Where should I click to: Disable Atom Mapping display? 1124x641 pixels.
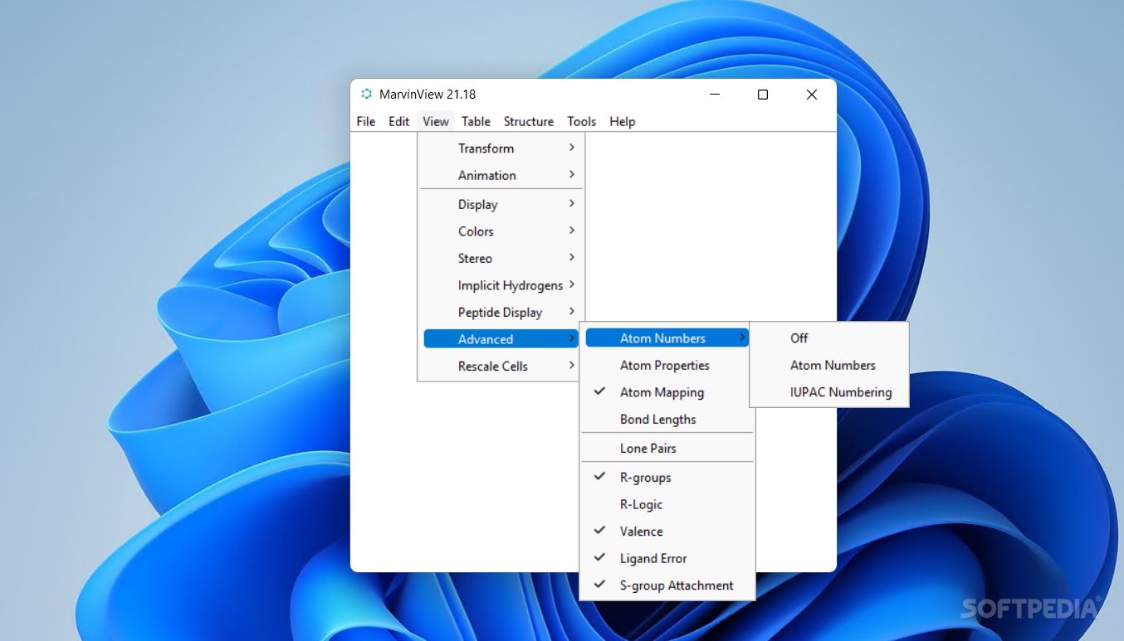pyautogui.click(x=667, y=392)
